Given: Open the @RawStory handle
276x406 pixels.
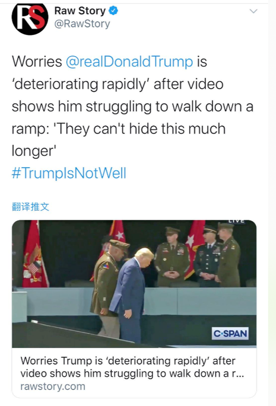Looking at the screenshot, I should click(x=82, y=24).
